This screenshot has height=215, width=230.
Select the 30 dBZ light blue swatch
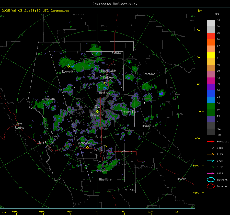[x=211, y=100]
